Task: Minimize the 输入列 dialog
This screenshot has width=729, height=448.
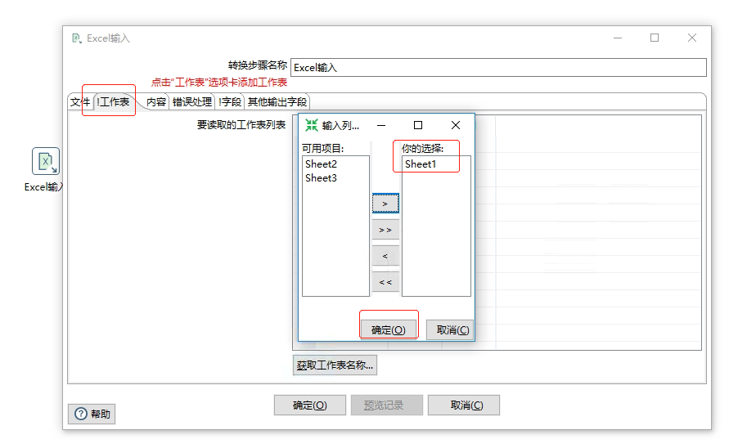Action: pyautogui.click(x=381, y=125)
